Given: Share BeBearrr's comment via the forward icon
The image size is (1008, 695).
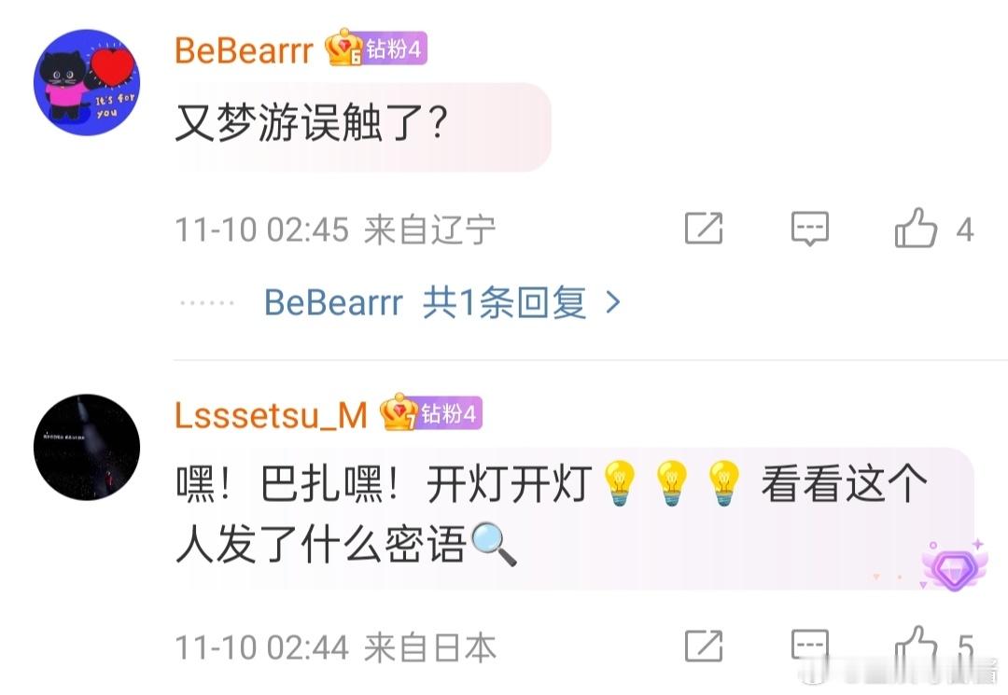Looking at the screenshot, I should (x=704, y=228).
